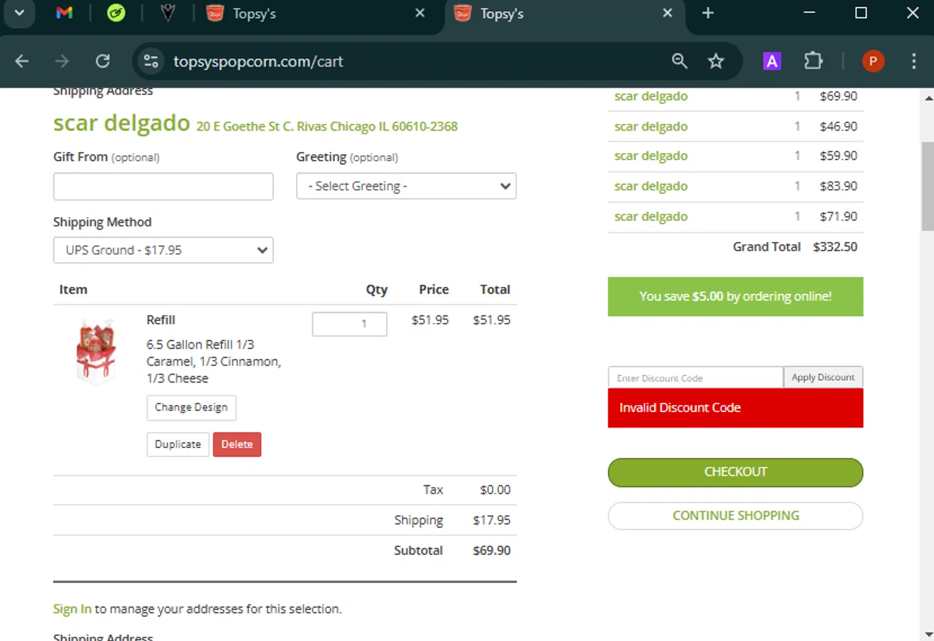The height and width of the screenshot is (641, 934).
Task: Open the third pinned tab with shield icon
Action: pyautogui.click(x=167, y=13)
